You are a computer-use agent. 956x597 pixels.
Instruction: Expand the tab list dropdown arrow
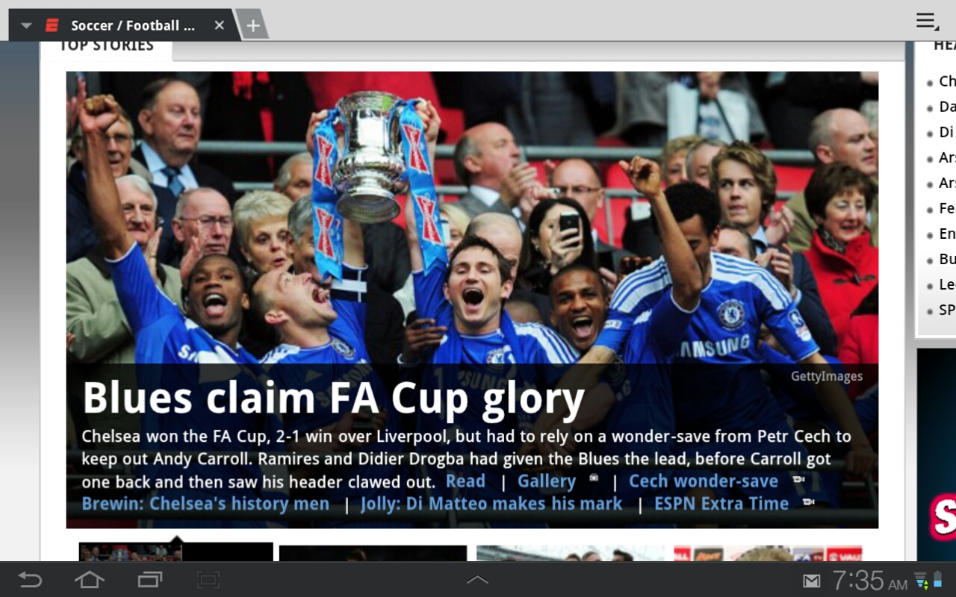pos(26,25)
